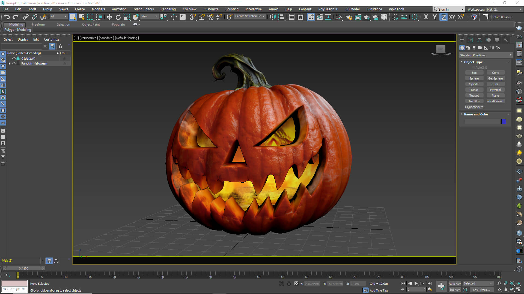Click the scene explorer search field
The image size is (524, 294).
point(22,46)
